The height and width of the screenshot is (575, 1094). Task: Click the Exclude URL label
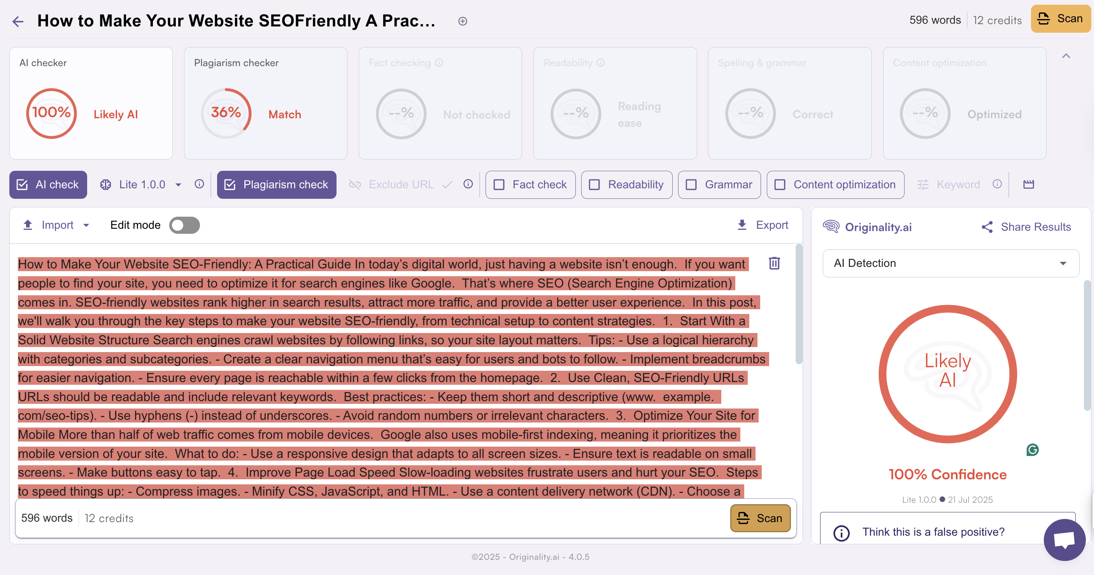tap(401, 185)
